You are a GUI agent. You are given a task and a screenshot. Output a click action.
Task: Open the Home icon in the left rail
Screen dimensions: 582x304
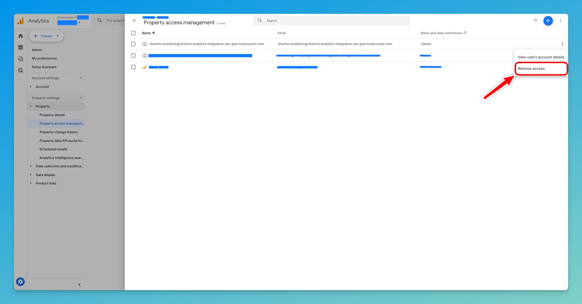point(20,36)
